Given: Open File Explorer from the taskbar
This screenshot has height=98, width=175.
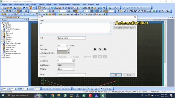Looking at the screenshot, I should click(59, 95).
